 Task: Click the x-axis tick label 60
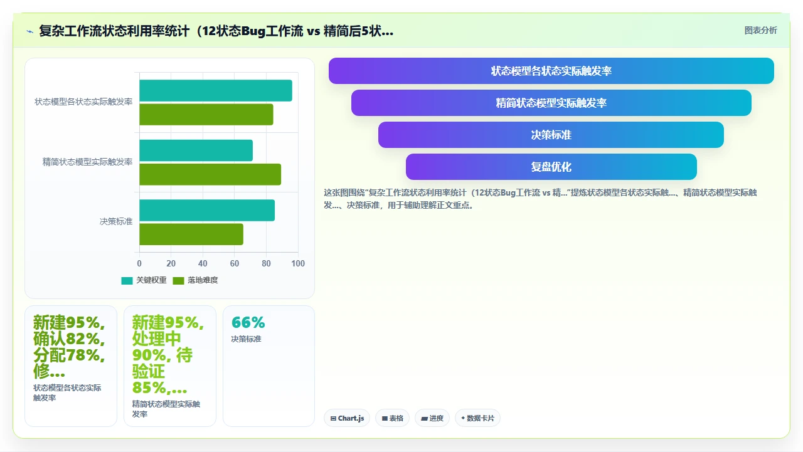(235, 264)
